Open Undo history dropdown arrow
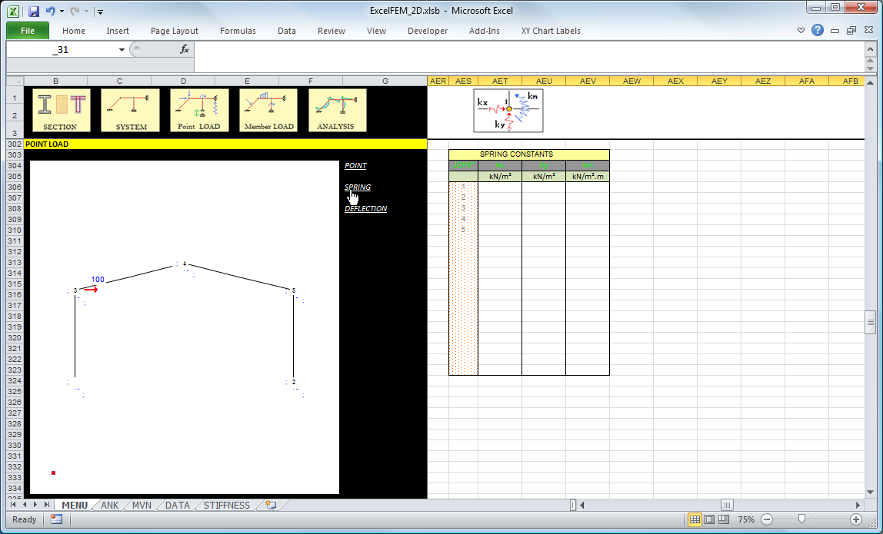 pyautogui.click(x=62, y=11)
